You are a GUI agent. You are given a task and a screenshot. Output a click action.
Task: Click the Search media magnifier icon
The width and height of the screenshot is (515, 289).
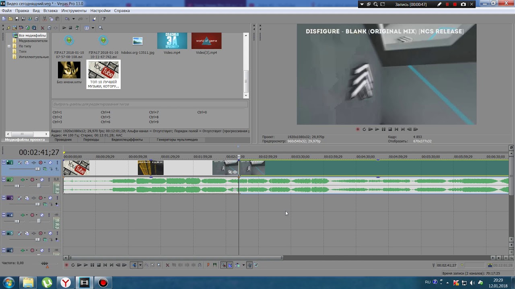tap(101, 28)
